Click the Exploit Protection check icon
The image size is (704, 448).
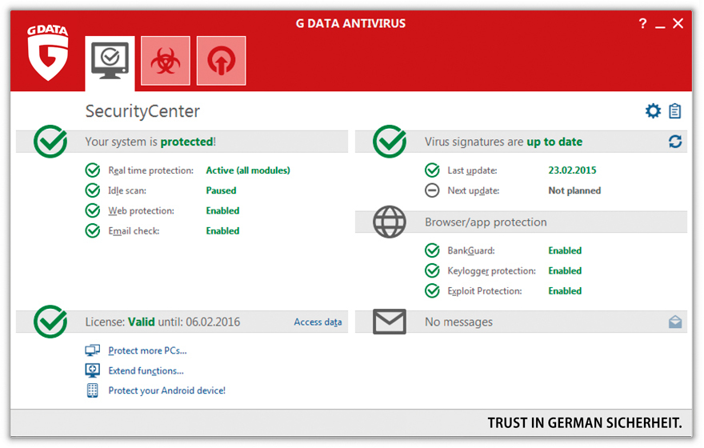click(x=432, y=291)
